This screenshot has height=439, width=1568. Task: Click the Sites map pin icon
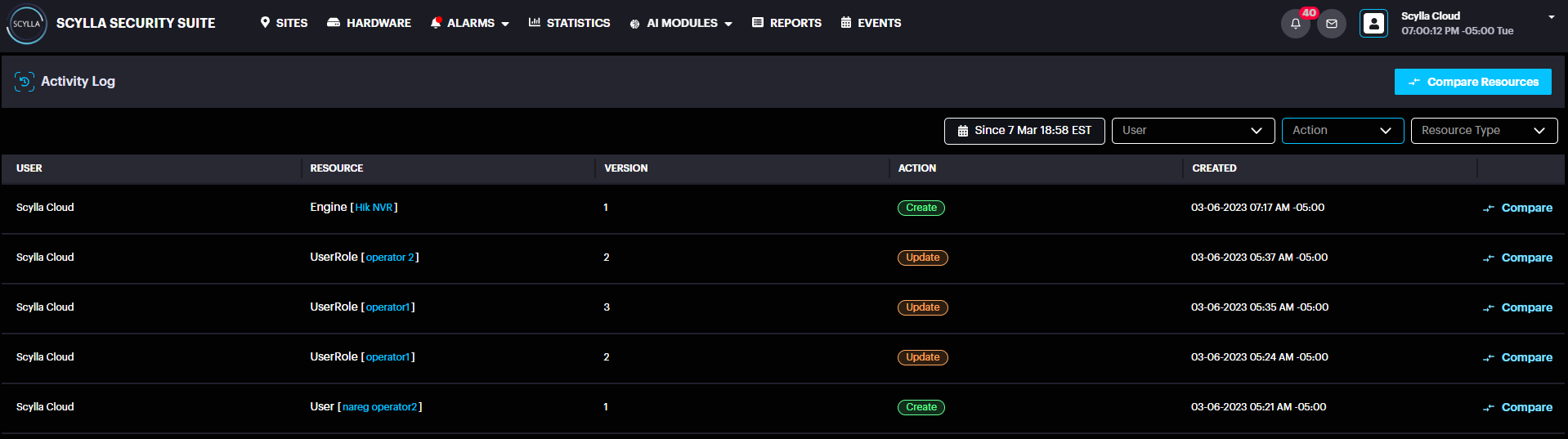pyautogui.click(x=265, y=23)
